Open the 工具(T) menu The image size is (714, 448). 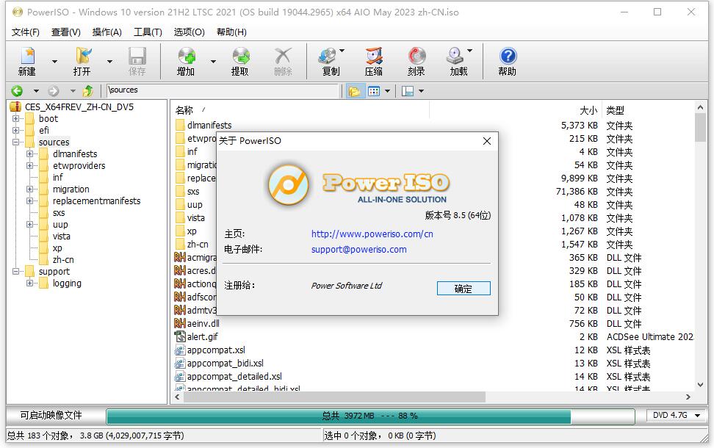point(148,32)
